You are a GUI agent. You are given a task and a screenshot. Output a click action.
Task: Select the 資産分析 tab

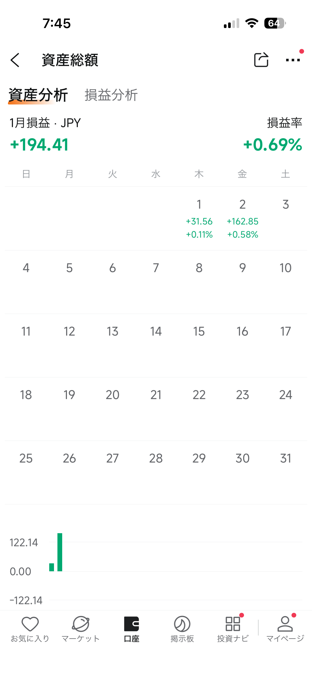click(38, 95)
